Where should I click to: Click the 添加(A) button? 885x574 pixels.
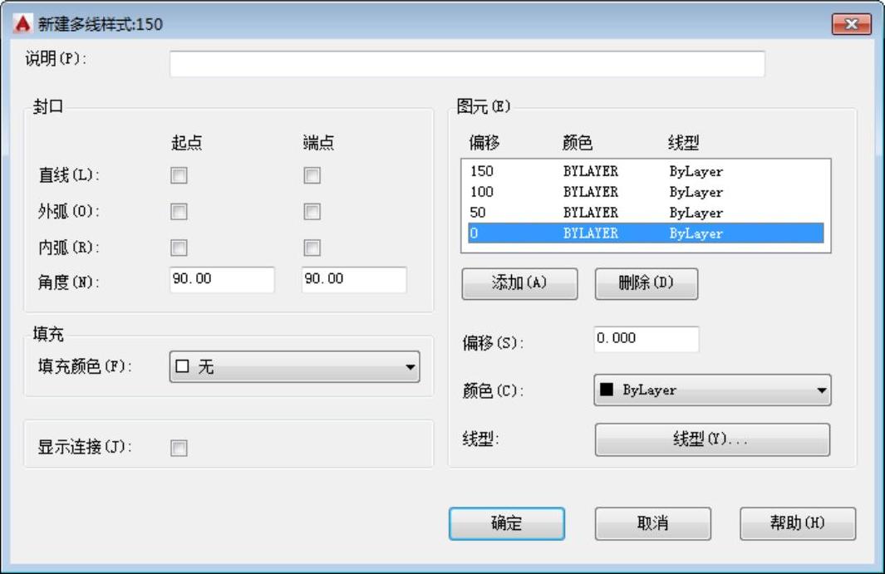click(519, 283)
